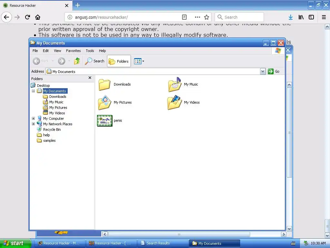The width and height of the screenshot is (330, 248).
Task: Click the background window's vertical scrollbar
Action: pos(289,132)
